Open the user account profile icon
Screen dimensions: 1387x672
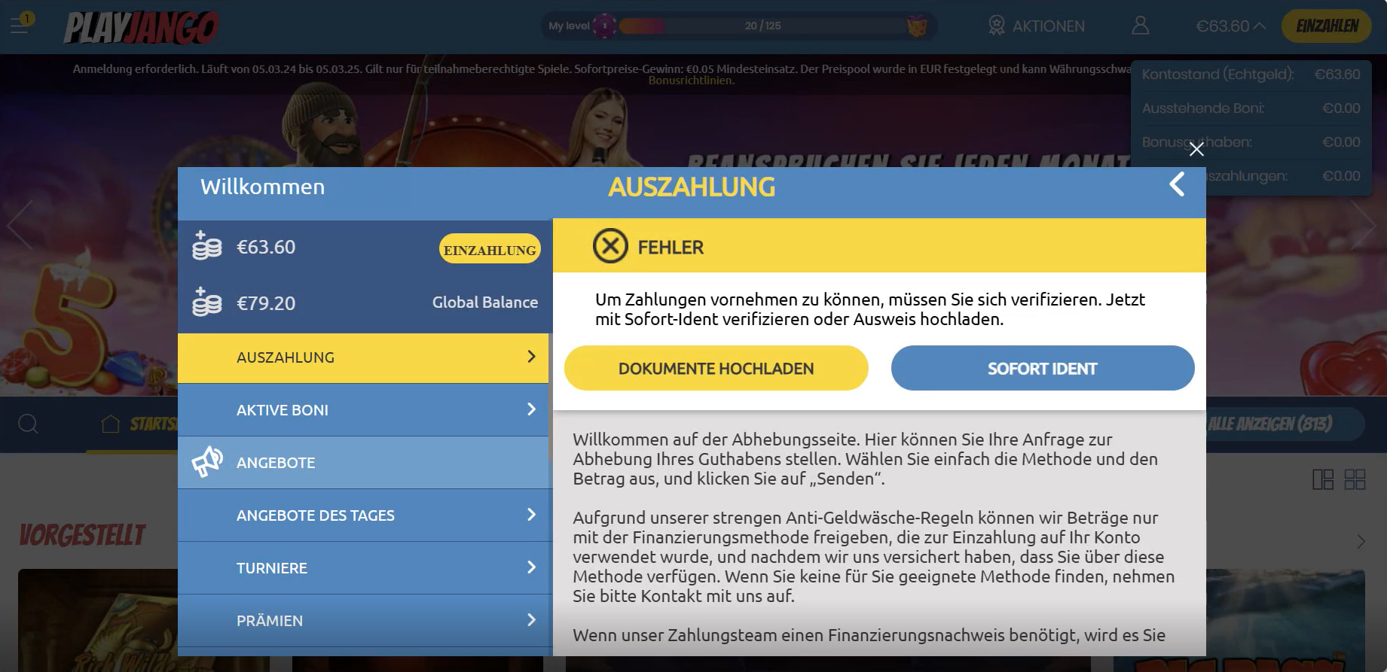pyautogui.click(x=1140, y=26)
